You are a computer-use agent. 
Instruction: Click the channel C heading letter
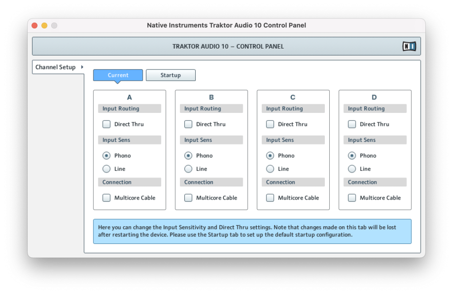click(x=293, y=98)
